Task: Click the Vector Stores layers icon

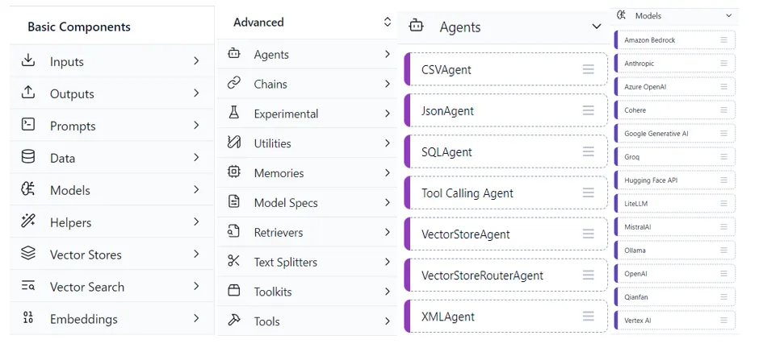Action: 28,254
